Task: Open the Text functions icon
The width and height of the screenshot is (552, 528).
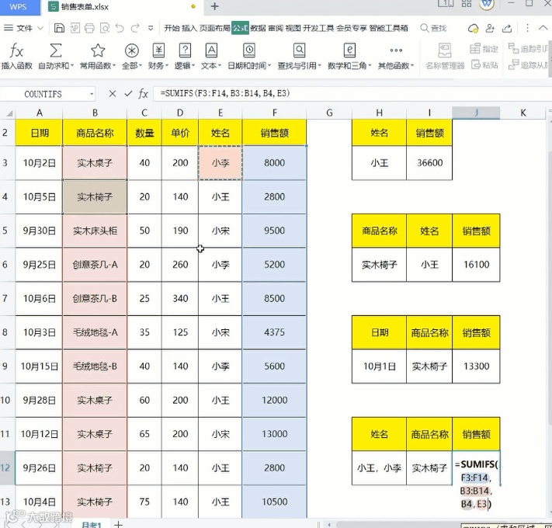Action: pyautogui.click(x=211, y=51)
